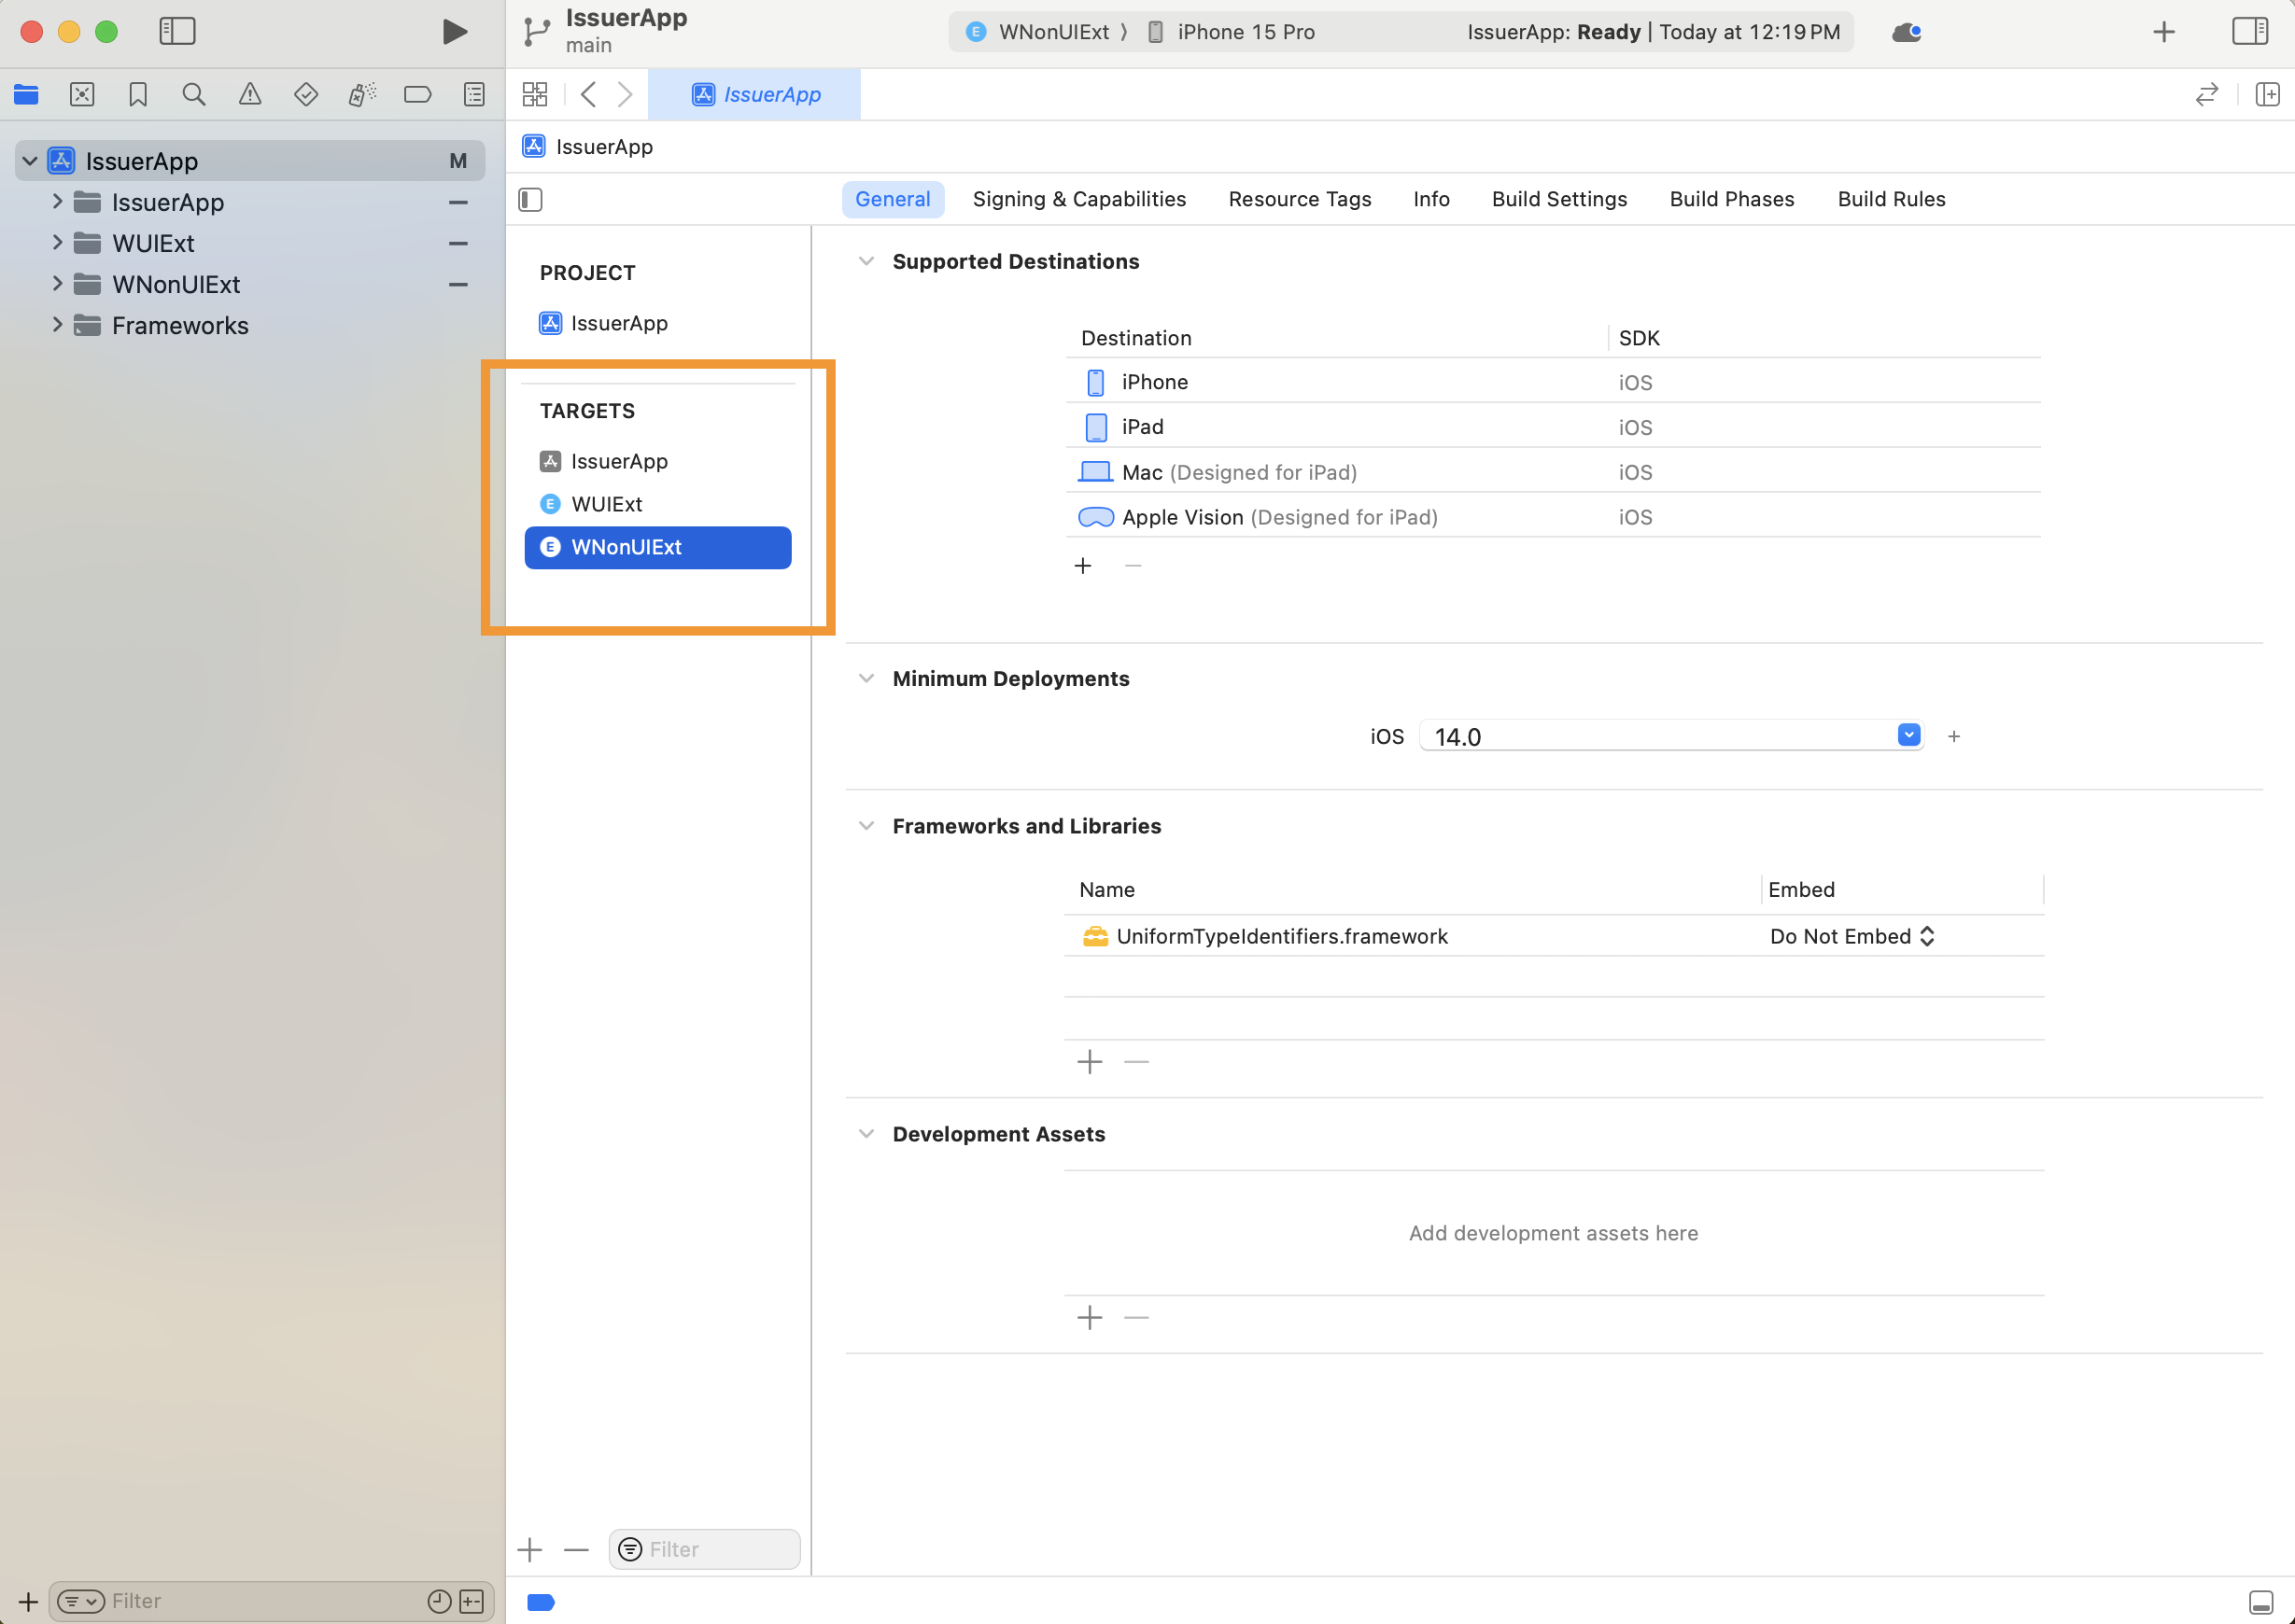Choose iPhone 15 Pro run destination
The height and width of the screenshot is (1624, 2295).
click(x=1231, y=32)
